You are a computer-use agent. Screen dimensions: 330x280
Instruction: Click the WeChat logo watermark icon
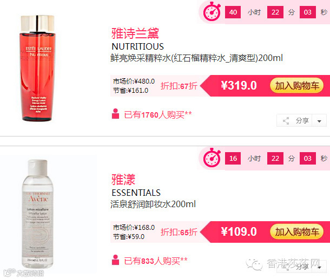[x=254, y=264]
